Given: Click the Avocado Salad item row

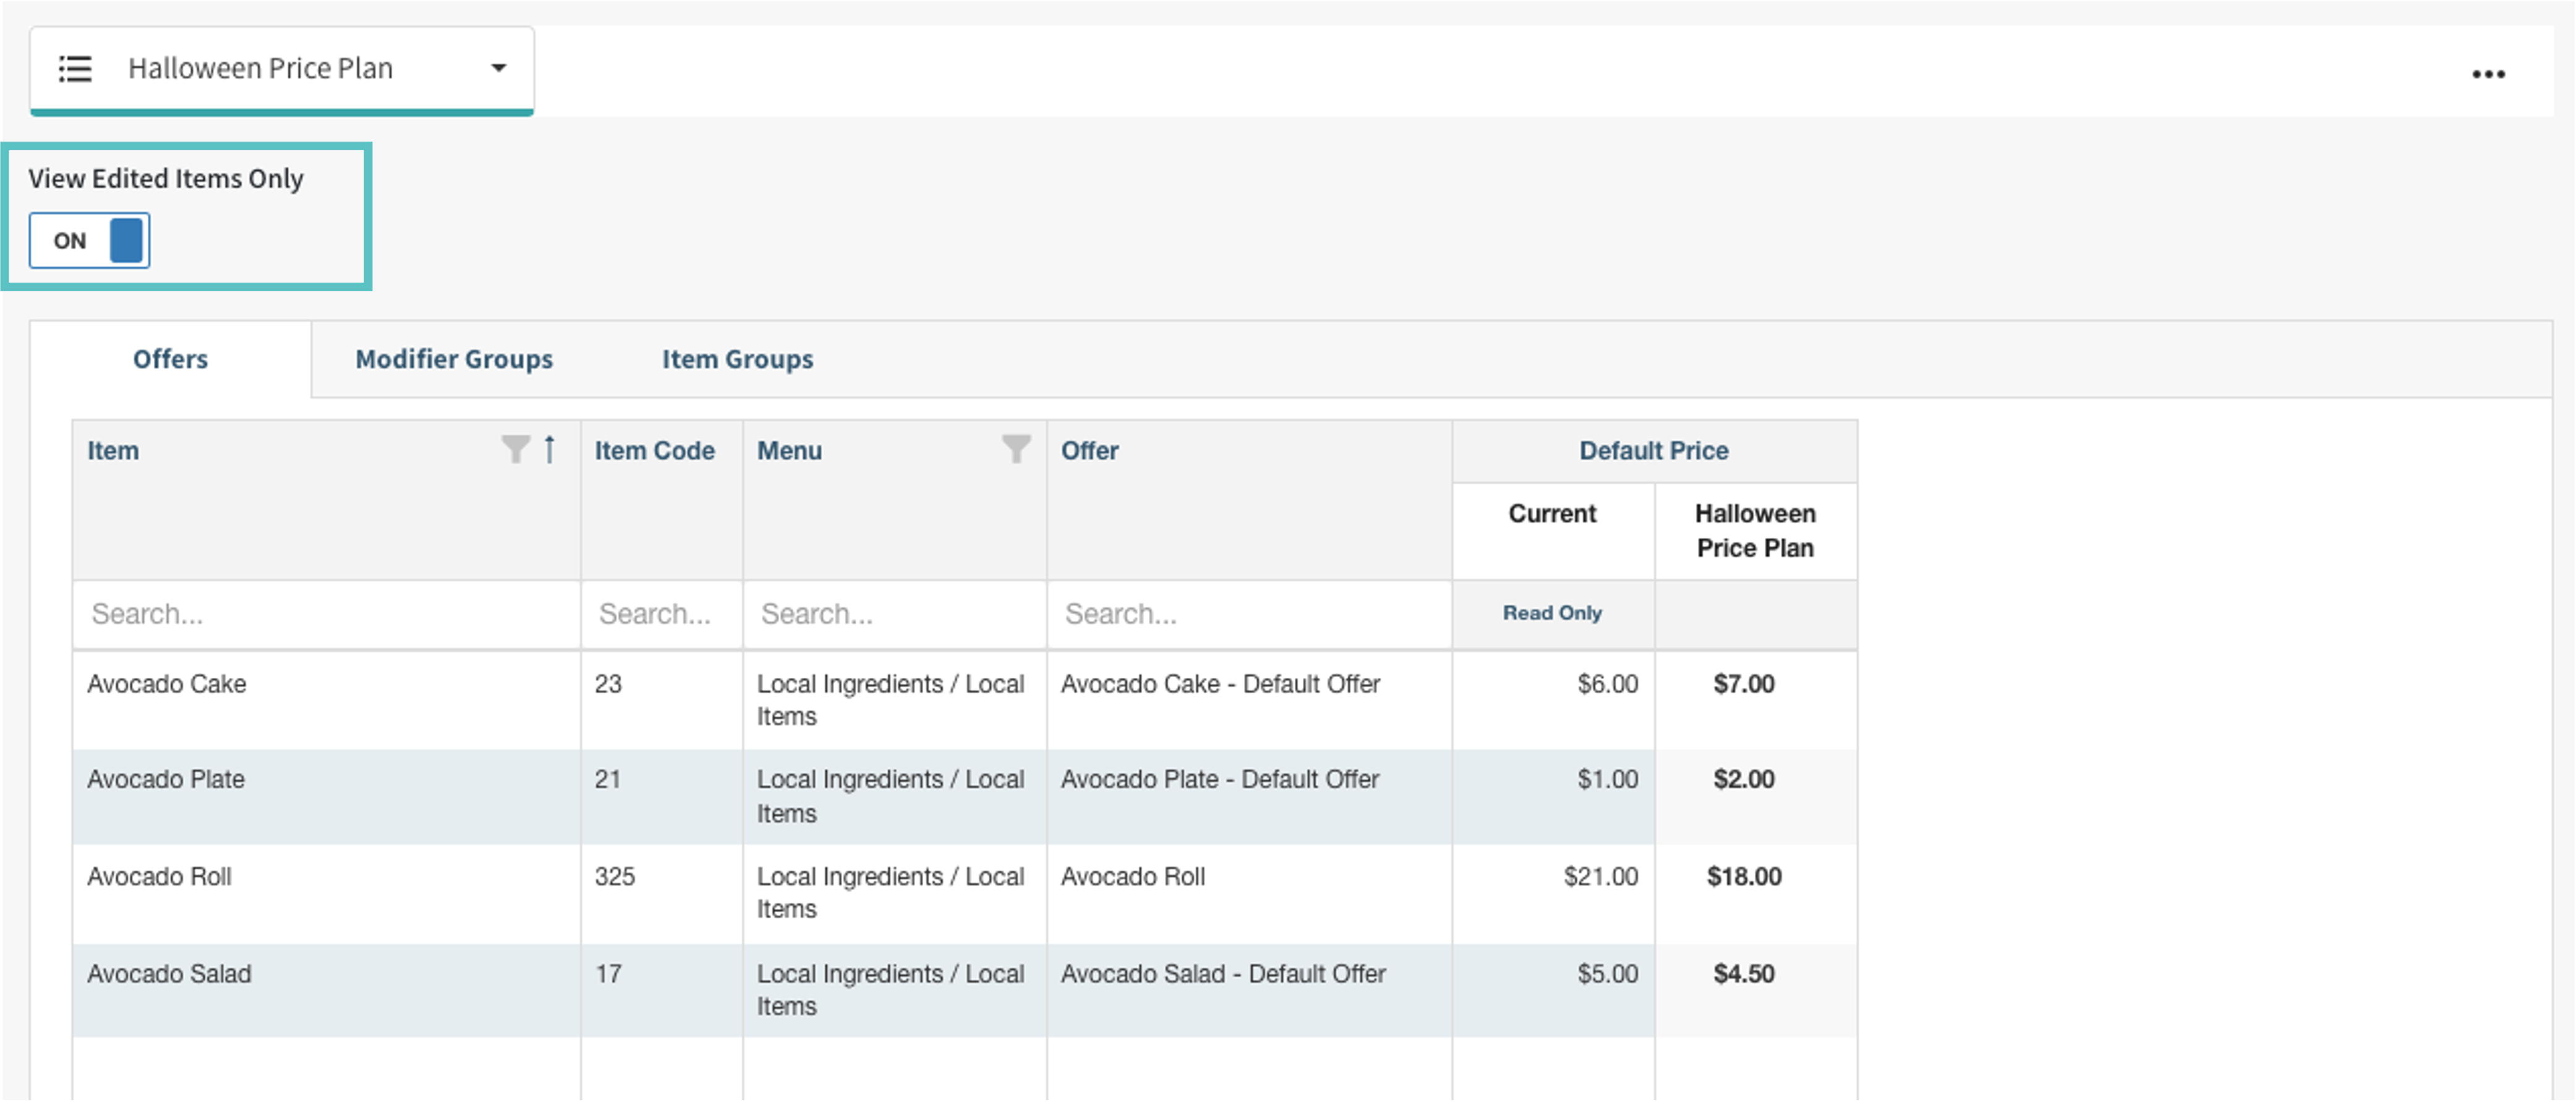Looking at the screenshot, I should [x=170, y=974].
